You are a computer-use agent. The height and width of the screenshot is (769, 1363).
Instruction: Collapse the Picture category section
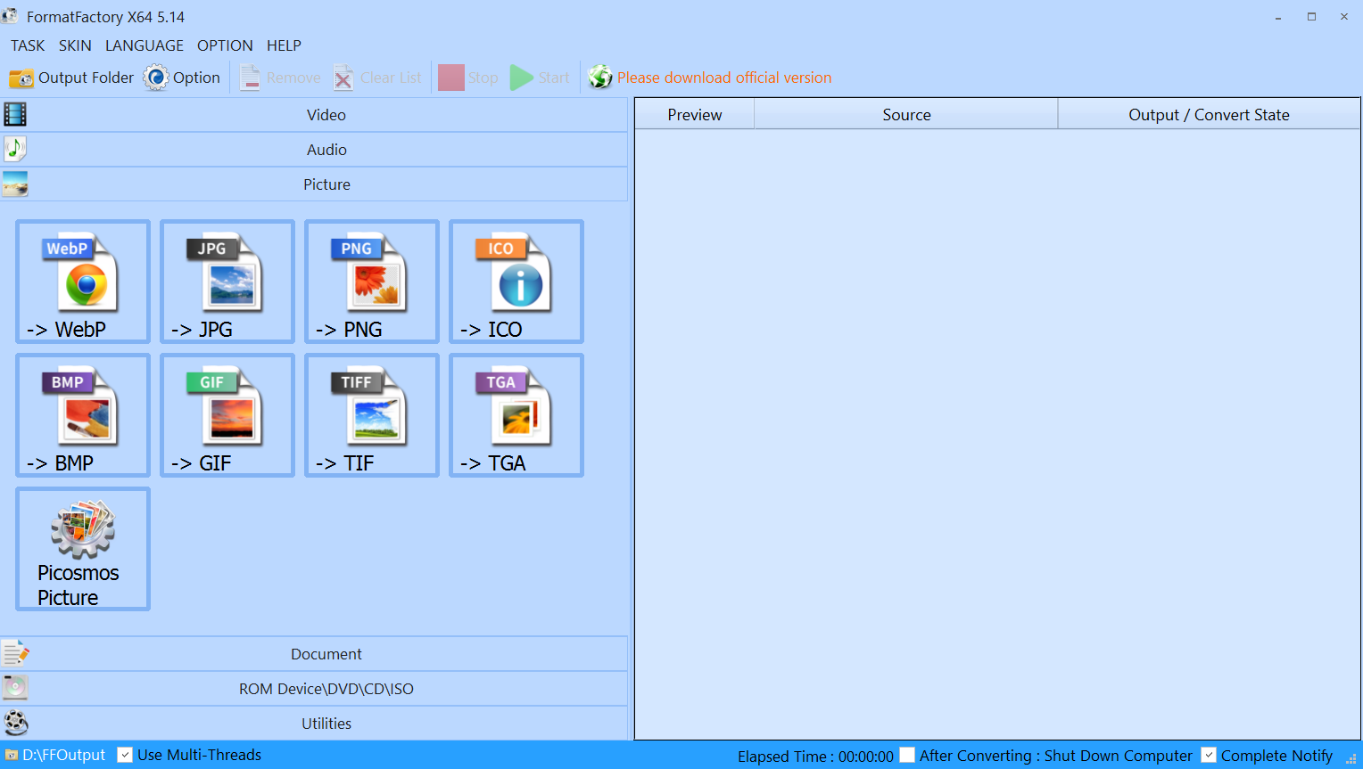click(314, 184)
